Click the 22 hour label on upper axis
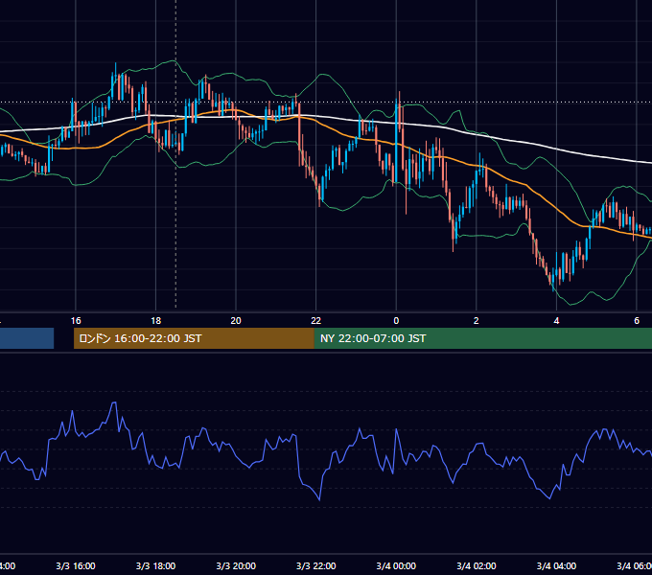Viewport: 652px width, 575px height. pyautogui.click(x=316, y=321)
